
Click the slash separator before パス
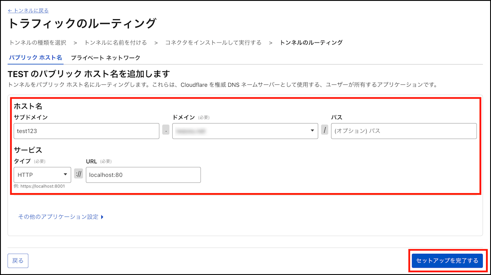pos(324,130)
